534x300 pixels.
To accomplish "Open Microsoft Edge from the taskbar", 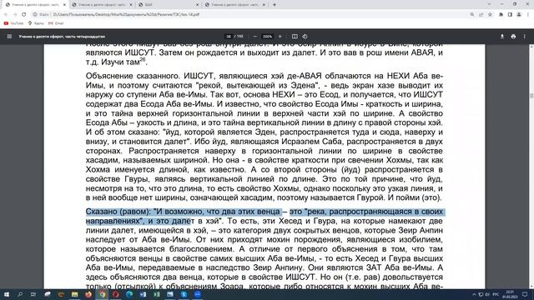I will click(x=129, y=294).
